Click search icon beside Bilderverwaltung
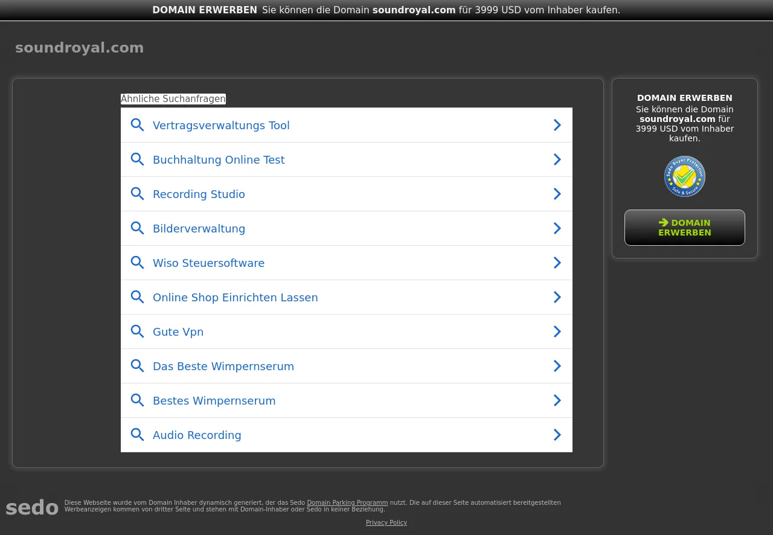 [138, 228]
